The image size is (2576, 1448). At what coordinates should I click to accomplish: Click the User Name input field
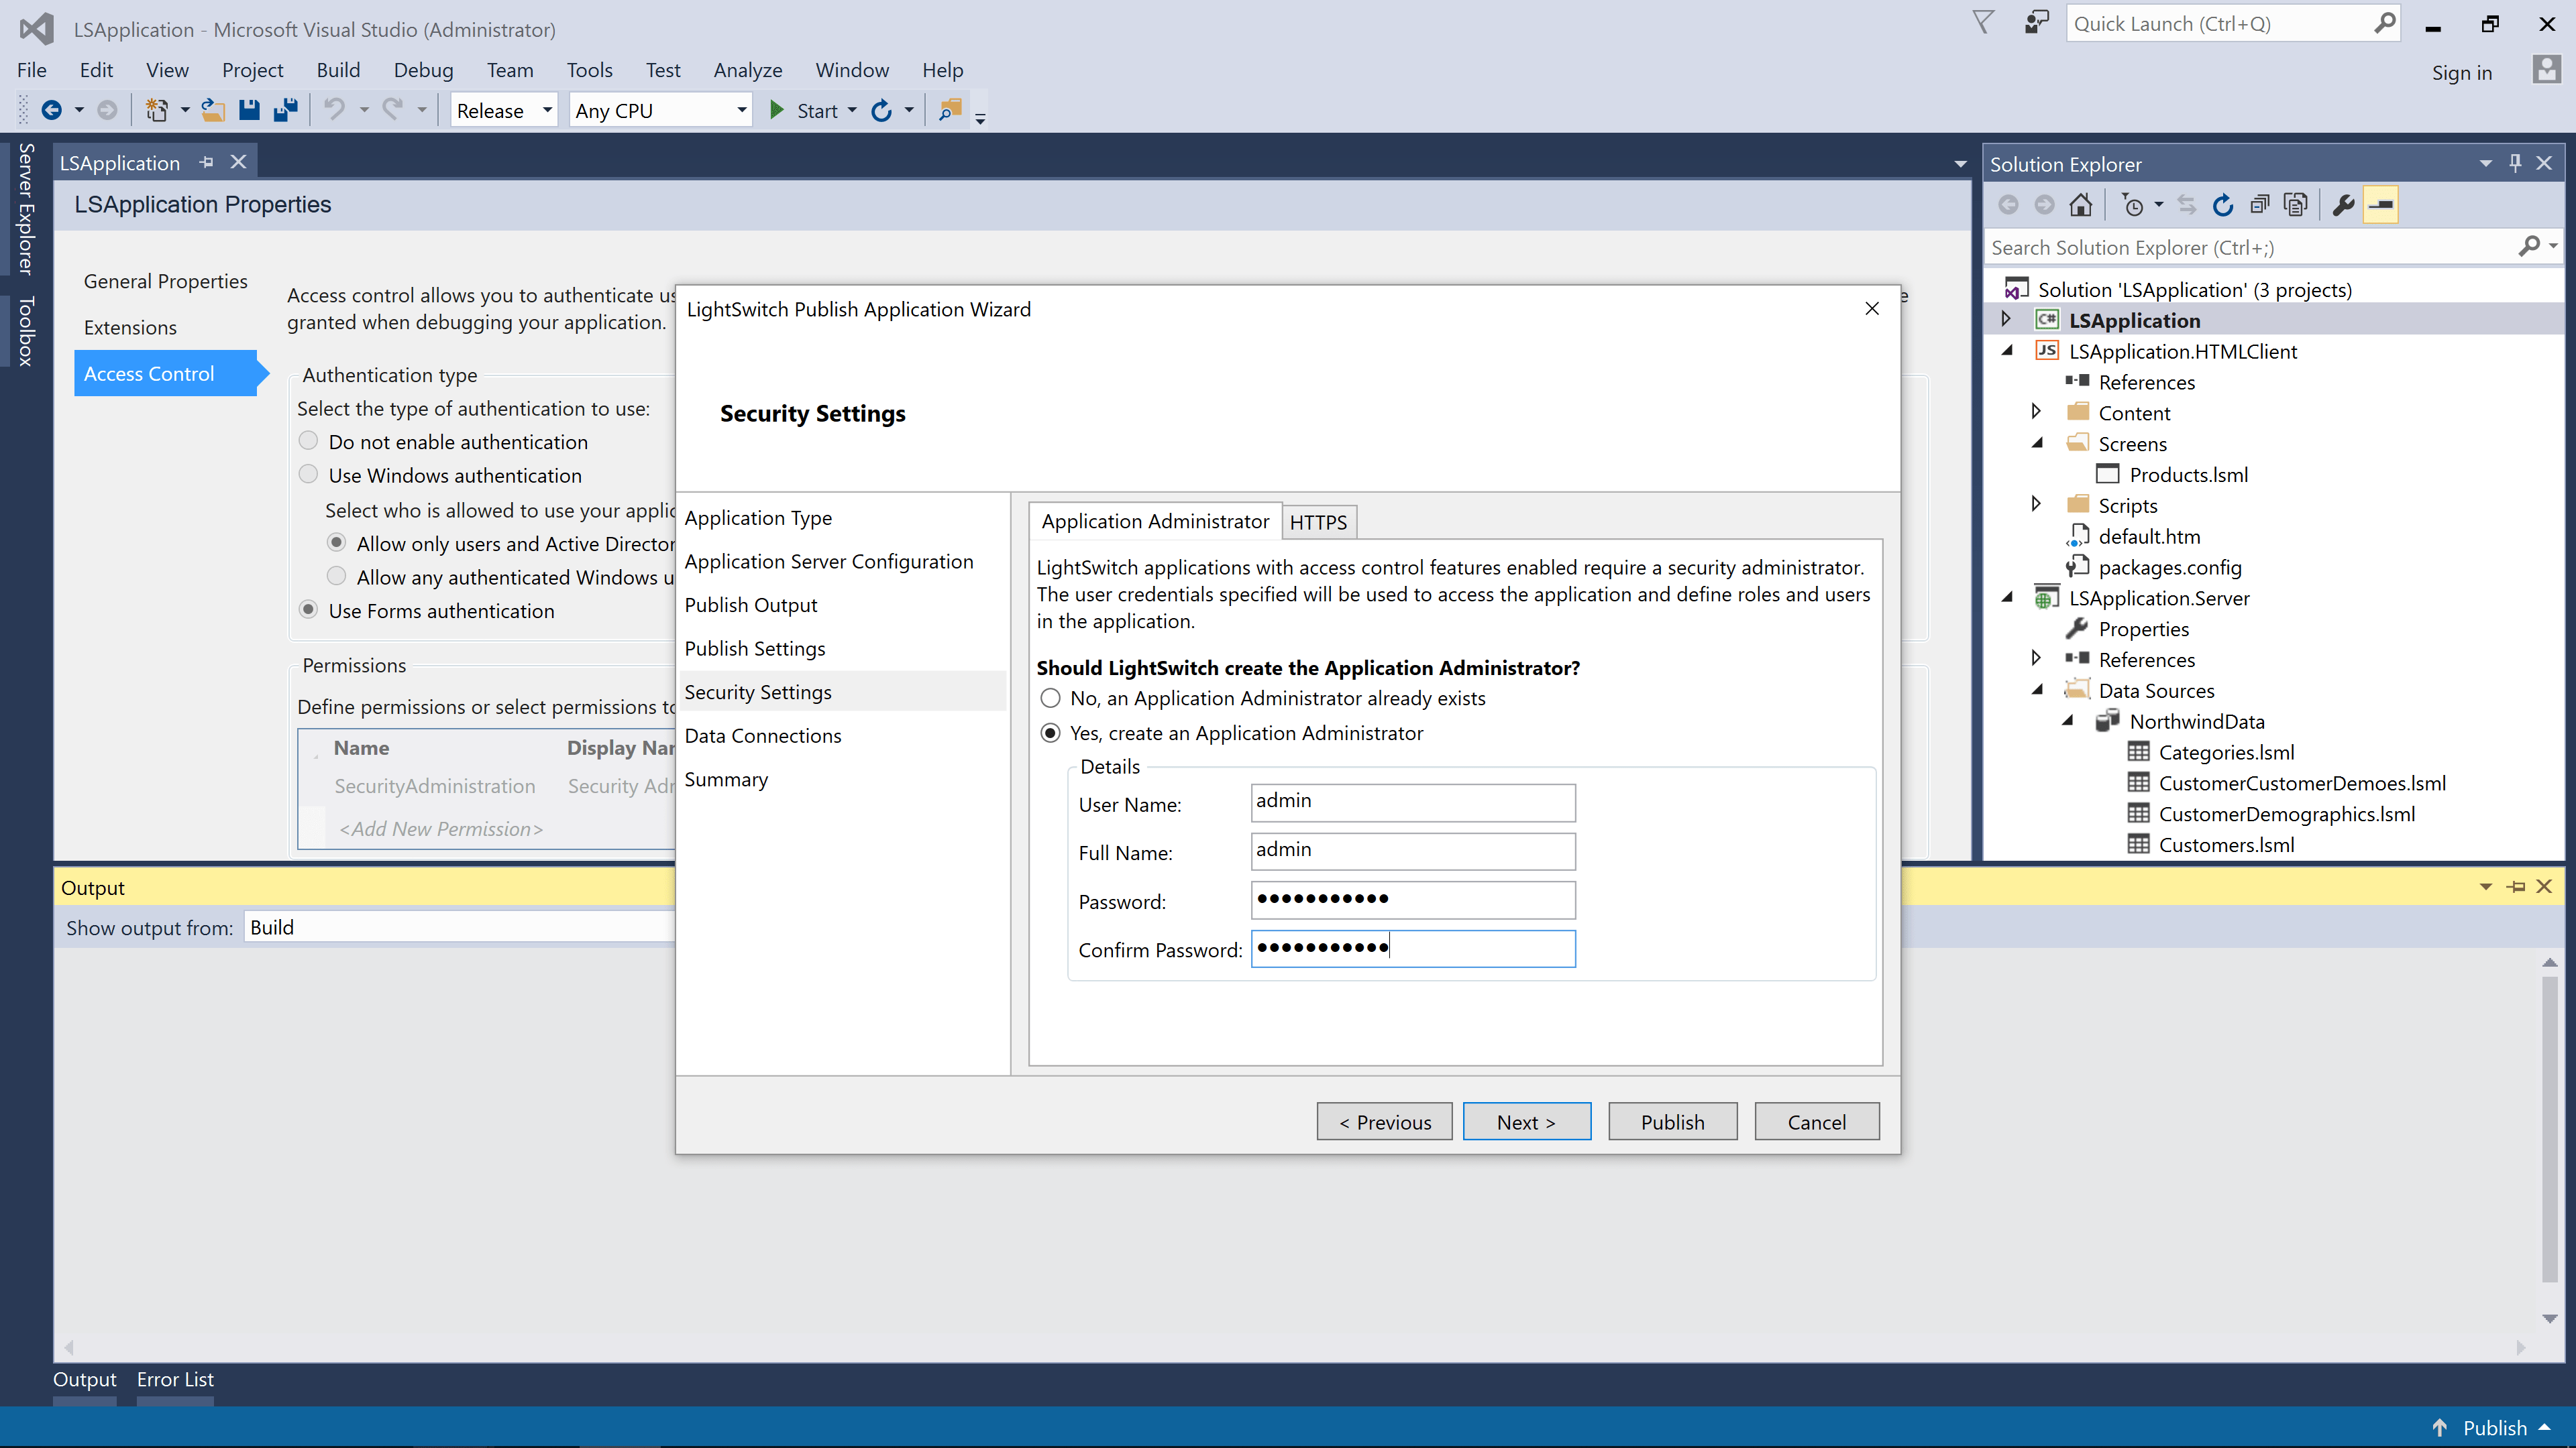pyautogui.click(x=1412, y=802)
